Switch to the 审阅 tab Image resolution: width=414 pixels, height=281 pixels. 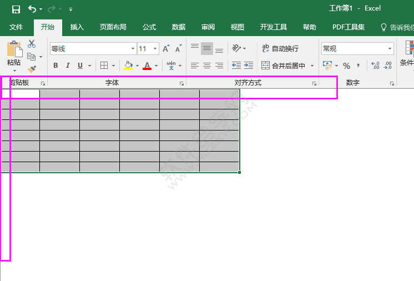coord(208,27)
